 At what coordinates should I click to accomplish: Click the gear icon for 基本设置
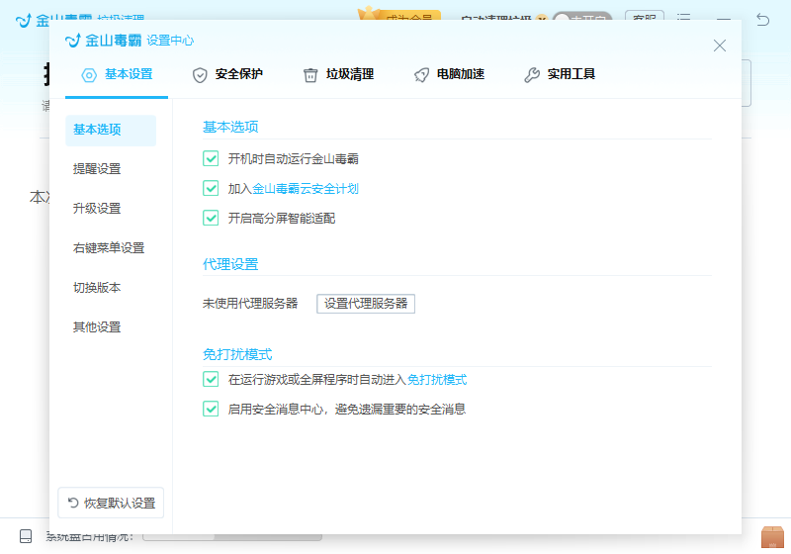[89, 75]
